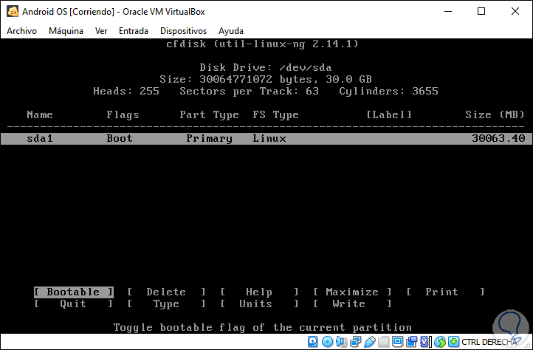Select the Print option in cfdisk
This screenshot has width=533, height=350.
coord(445,292)
